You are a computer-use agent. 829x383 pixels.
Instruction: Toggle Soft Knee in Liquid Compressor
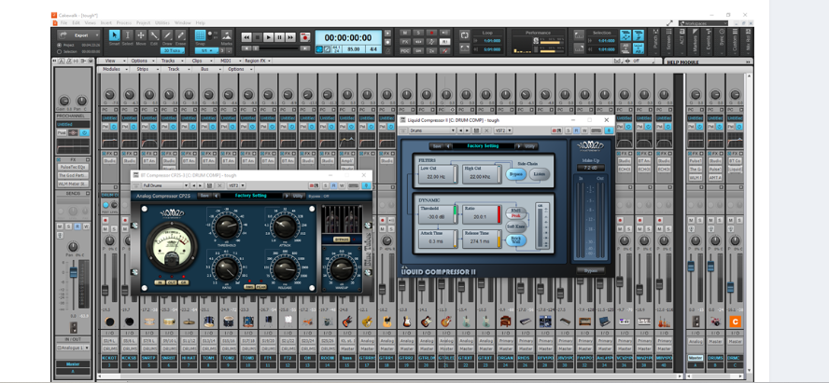pos(515,226)
